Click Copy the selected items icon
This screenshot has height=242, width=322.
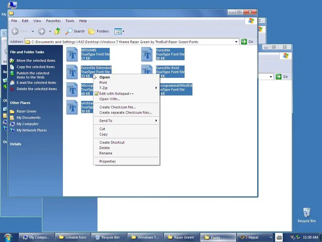pyautogui.click(x=12, y=67)
